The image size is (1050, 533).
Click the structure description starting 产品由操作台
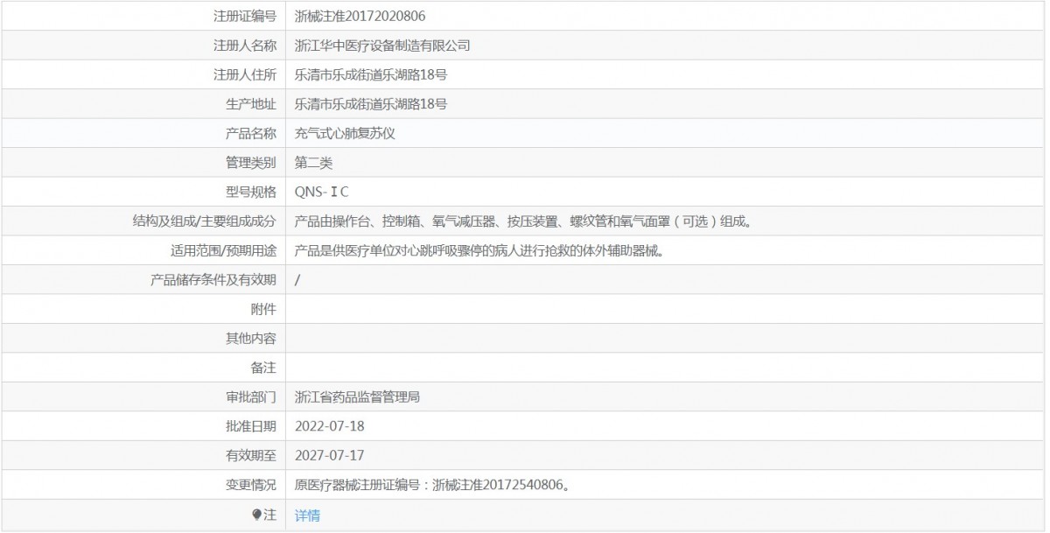click(525, 221)
